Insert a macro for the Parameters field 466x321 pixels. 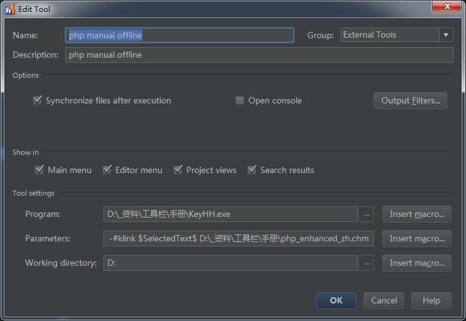pos(416,239)
